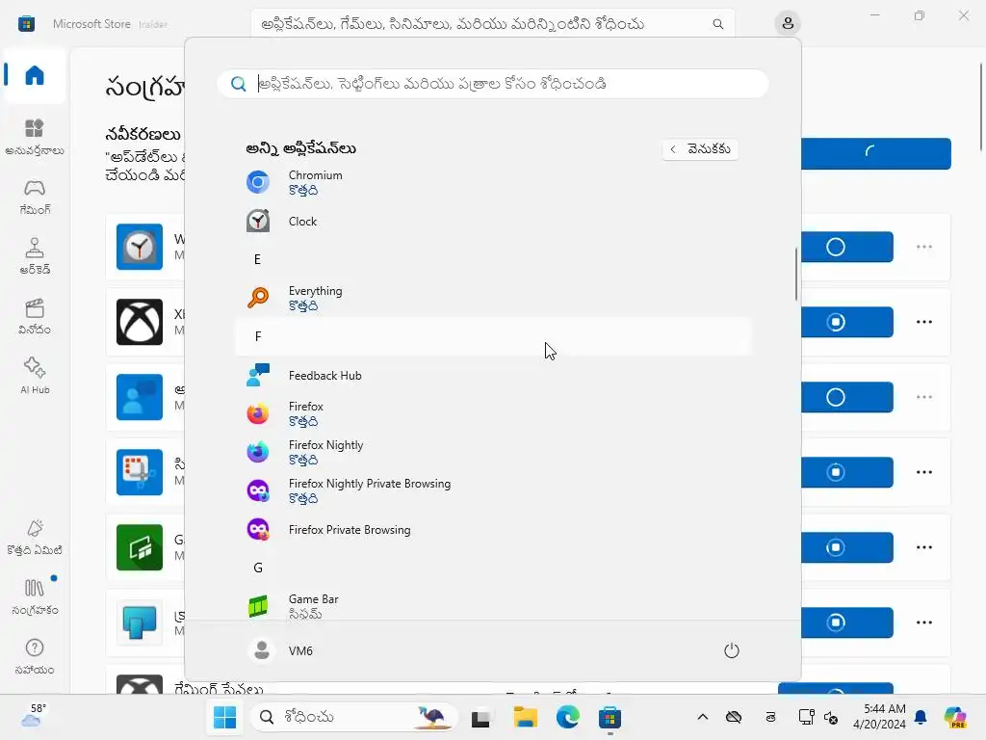Open Copilot preview icon on the taskbar

[x=955, y=717]
